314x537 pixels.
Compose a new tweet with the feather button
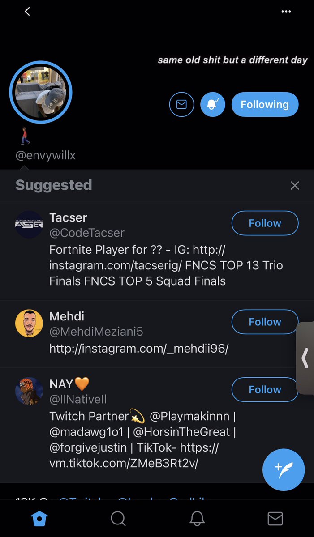pyautogui.click(x=284, y=470)
